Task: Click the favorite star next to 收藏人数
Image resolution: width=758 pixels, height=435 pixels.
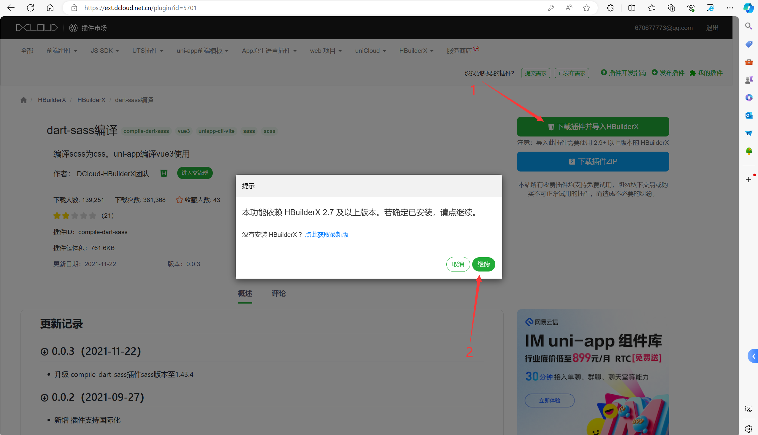Action: [x=179, y=200]
